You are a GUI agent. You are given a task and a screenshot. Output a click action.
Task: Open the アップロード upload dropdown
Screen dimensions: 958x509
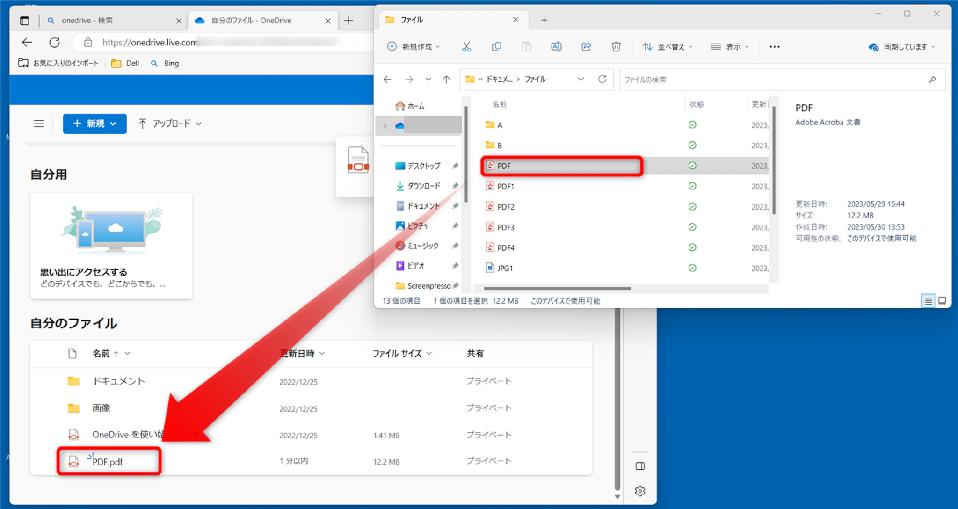click(x=170, y=124)
